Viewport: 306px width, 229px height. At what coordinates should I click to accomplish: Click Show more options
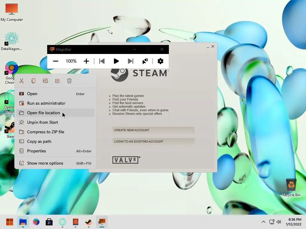(55, 163)
